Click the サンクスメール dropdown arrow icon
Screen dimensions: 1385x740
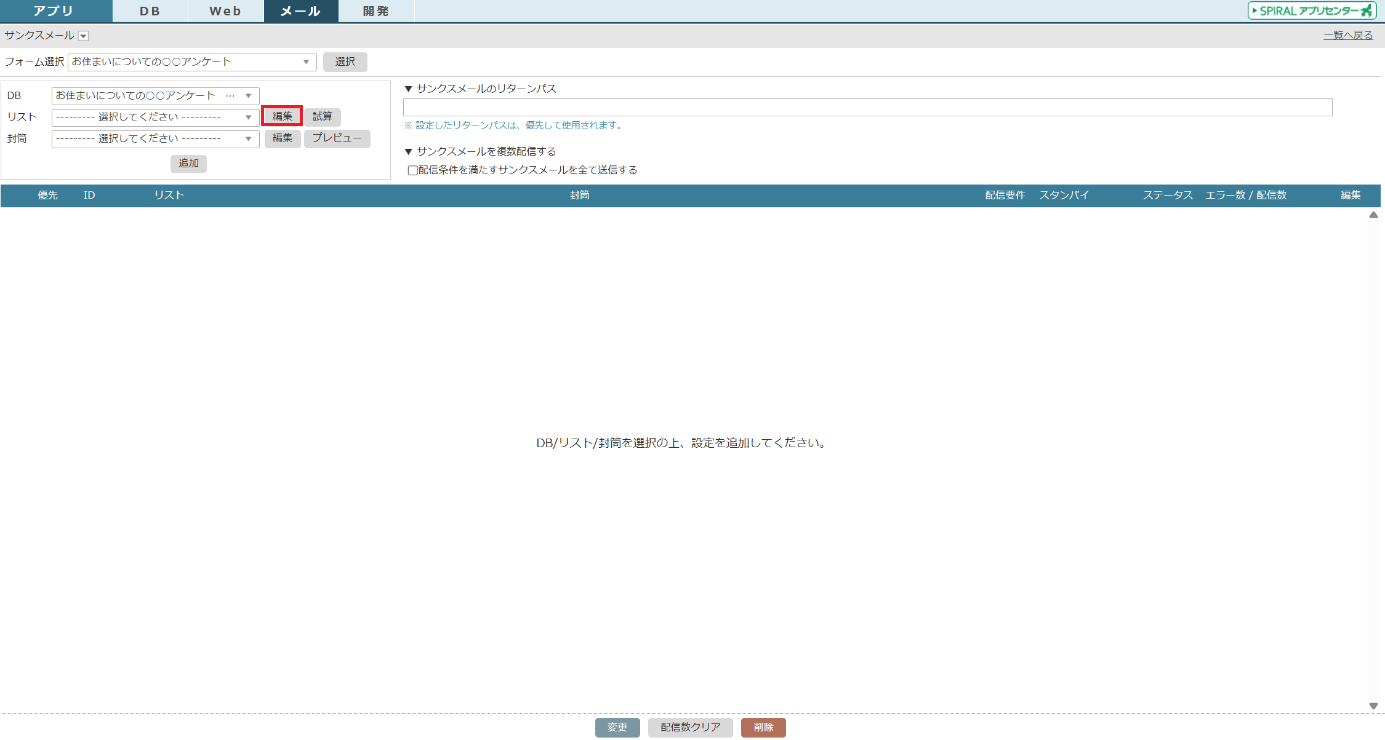[84, 36]
